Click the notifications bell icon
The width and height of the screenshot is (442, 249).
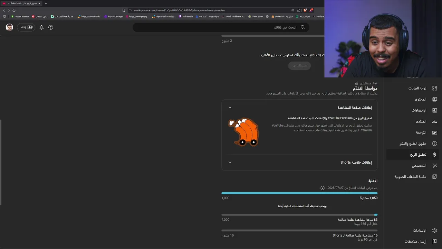[x=41, y=27]
